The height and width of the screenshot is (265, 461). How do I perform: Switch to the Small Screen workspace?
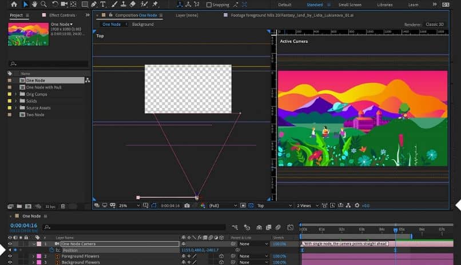(x=349, y=5)
